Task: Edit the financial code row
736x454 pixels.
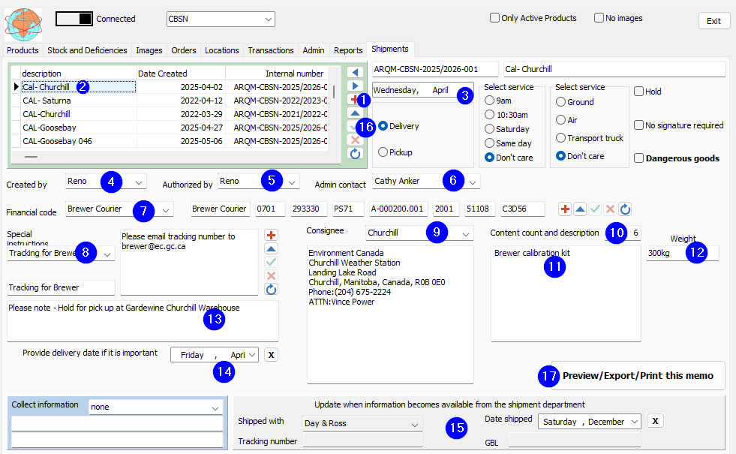Action: tap(580, 209)
